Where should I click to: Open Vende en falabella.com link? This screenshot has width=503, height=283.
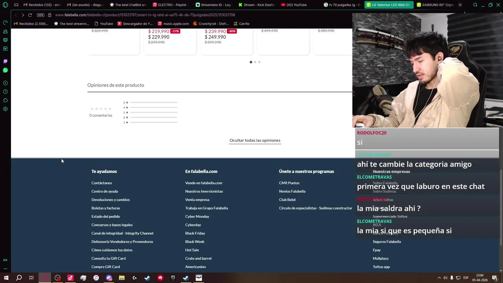pos(204,183)
